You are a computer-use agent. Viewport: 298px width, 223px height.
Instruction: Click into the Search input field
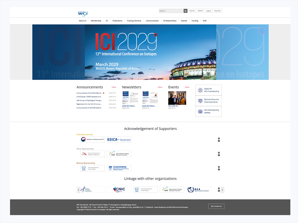click(171, 11)
